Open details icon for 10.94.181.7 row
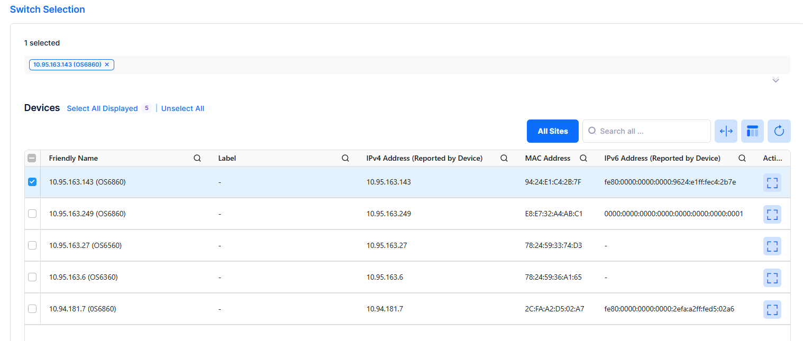This screenshot has height=341, width=803. (x=772, y=310)
